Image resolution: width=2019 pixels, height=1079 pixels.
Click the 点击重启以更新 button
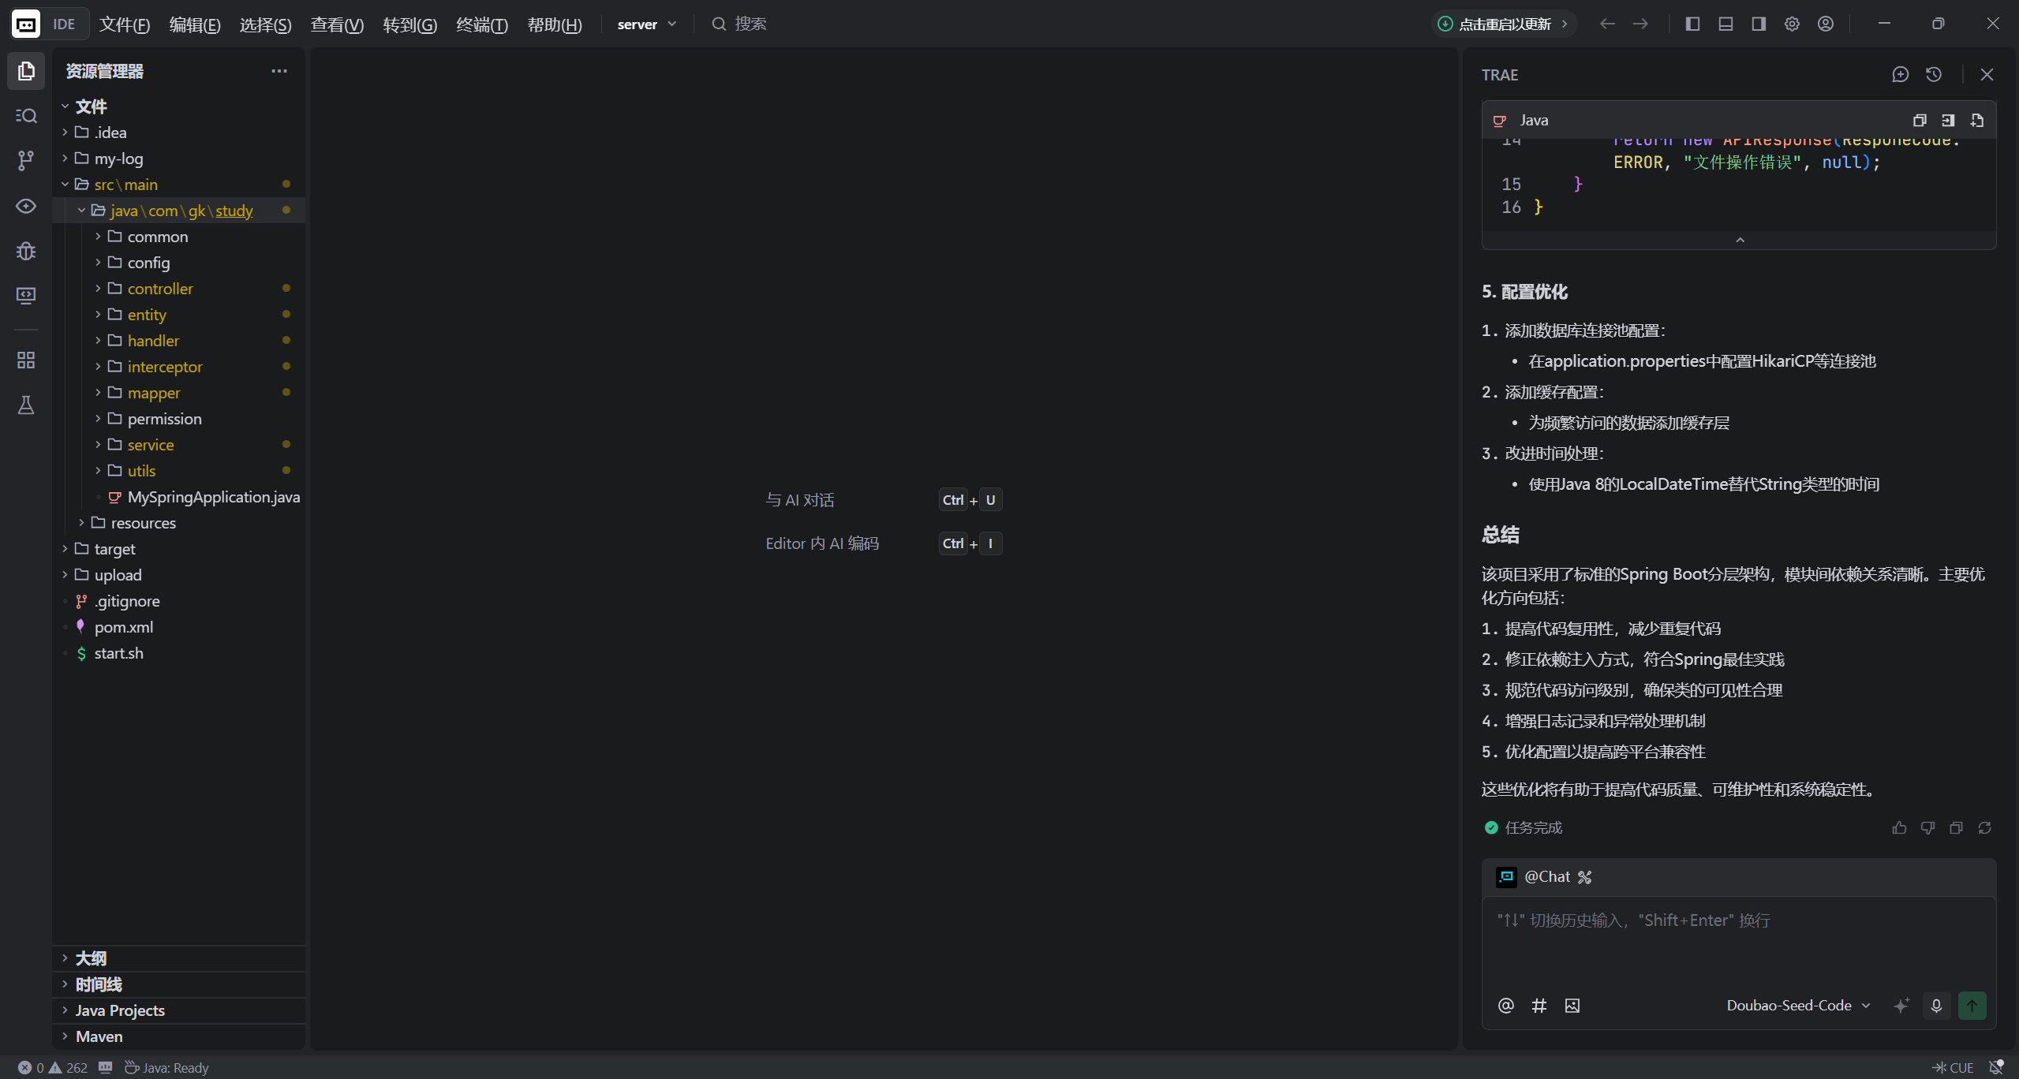tap(1503, 24)
